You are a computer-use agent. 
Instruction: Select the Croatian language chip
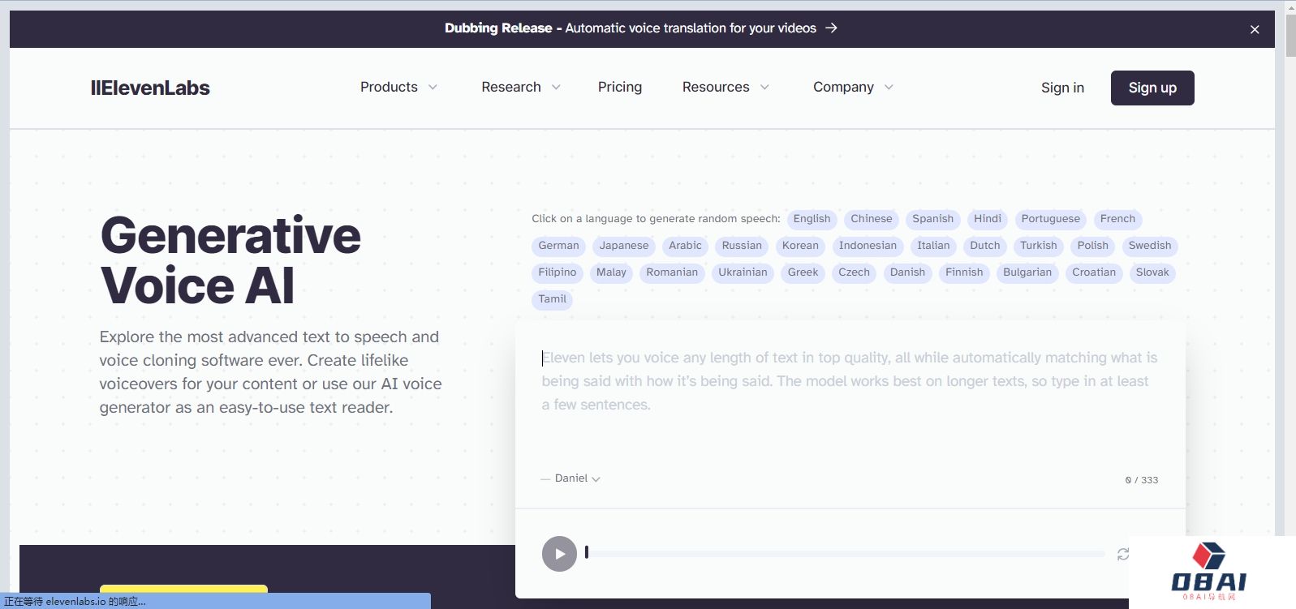click(x=1094, y=272)
